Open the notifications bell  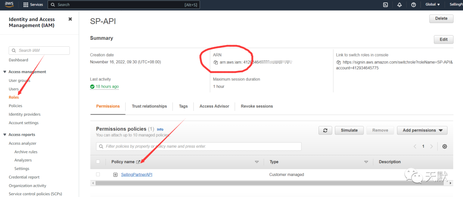pyautogui.click(x=400, y=5)
